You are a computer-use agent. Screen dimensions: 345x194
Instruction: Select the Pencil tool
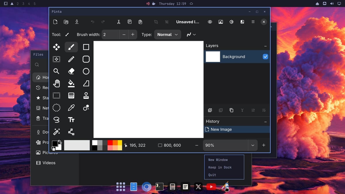[71, 59]
